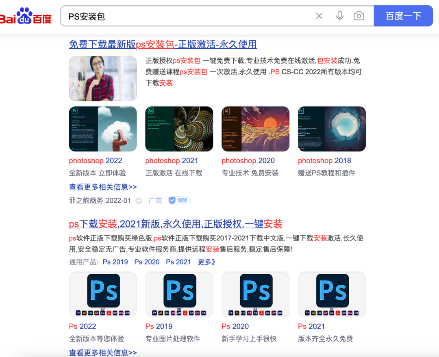Open image search with camera icon
Image resolution: width=439 pixels, height=357 pixels.
[x=359, y=16]
